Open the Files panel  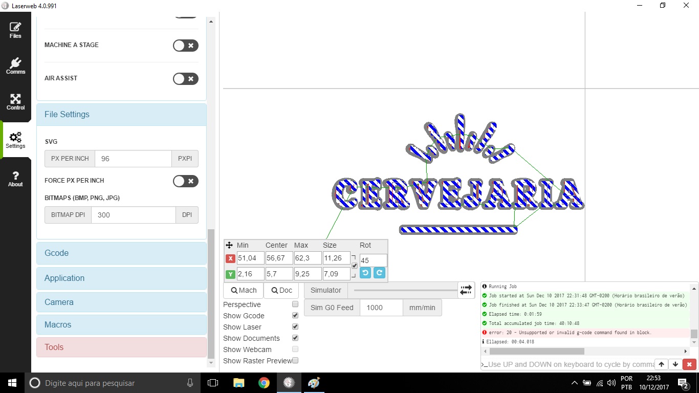pyautogui.click(x=15, y=31)
